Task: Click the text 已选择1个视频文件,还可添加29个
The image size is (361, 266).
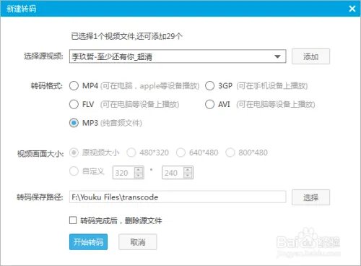Action: (x=126, y=36)
